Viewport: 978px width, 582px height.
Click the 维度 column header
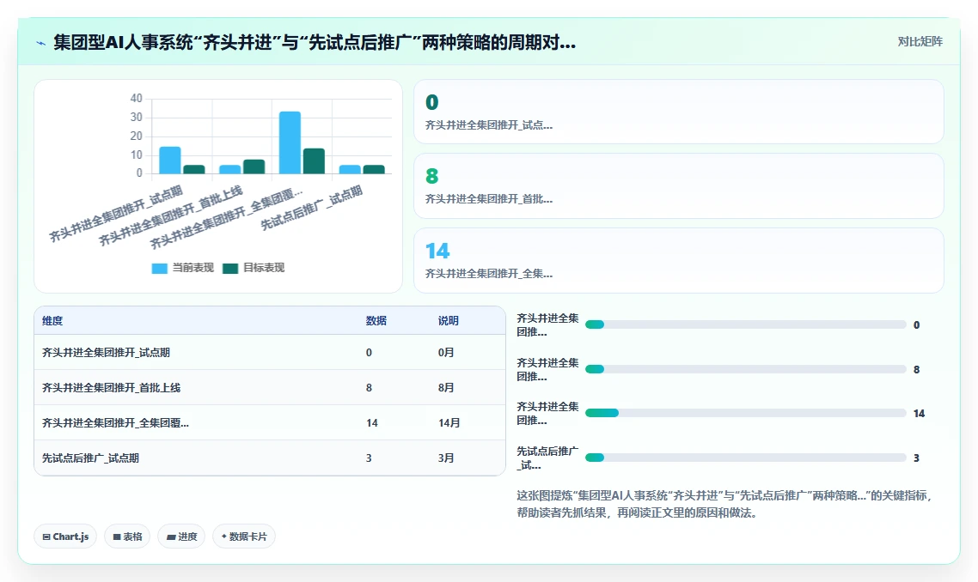point(52,321)
